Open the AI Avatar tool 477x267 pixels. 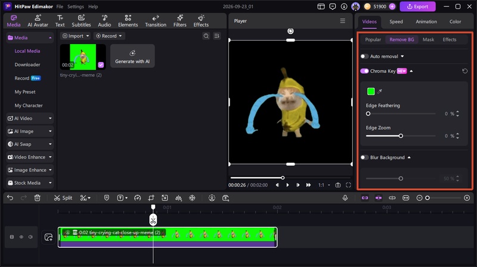pos(38,21)
